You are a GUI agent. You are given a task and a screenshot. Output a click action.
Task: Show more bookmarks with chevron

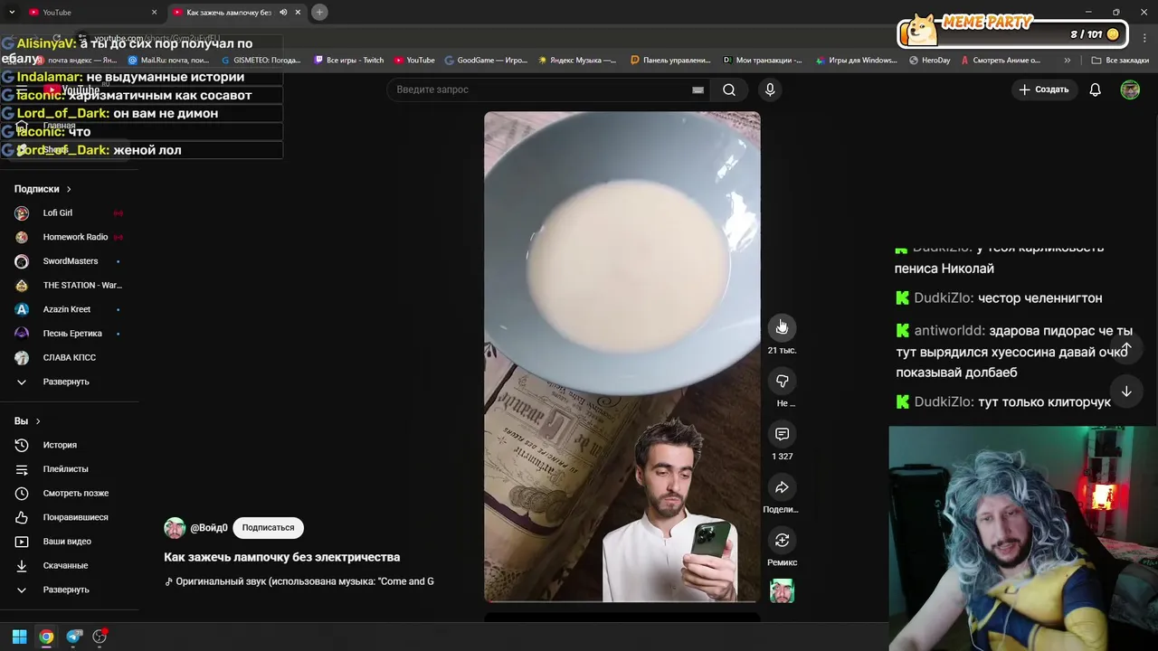[x=1068, y=61]
